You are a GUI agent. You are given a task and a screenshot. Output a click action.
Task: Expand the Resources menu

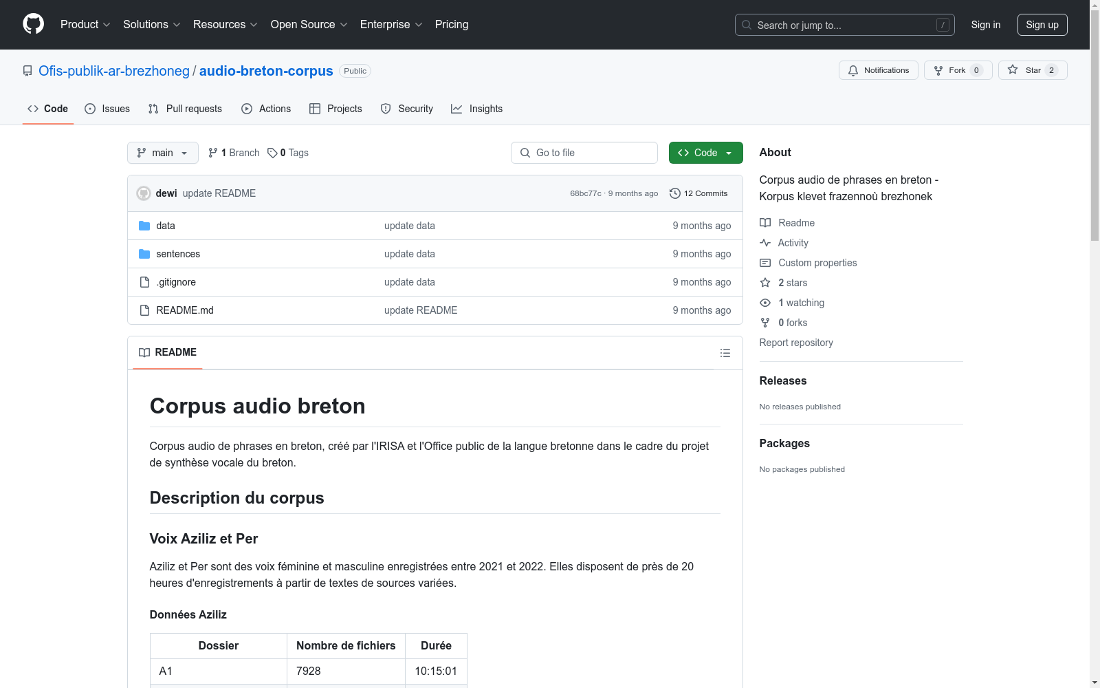[x=225, y=24]
